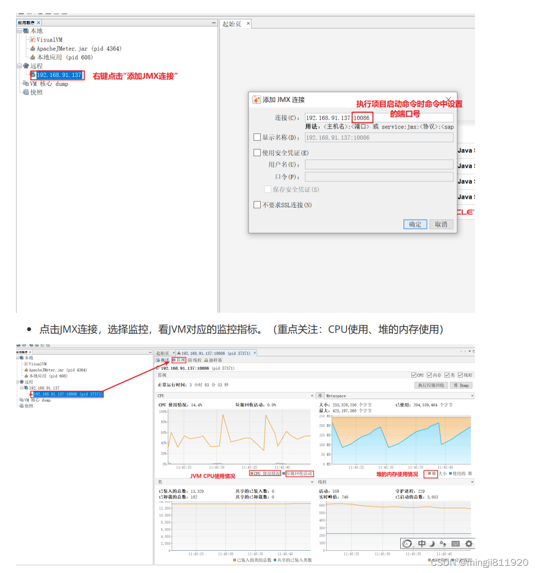Select JMX connection 192.168.91.137:10086 (pid 37371)
The image size is (537, 573).
[x=68, y=394]
